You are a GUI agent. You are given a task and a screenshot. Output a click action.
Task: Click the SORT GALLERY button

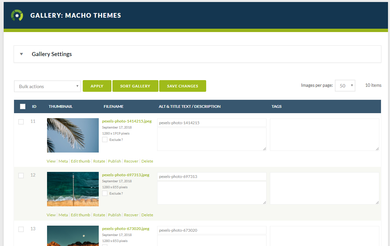(x=135, y=86)
